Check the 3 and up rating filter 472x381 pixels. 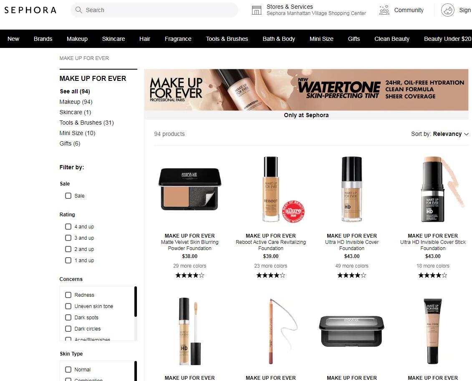(68, 238)
